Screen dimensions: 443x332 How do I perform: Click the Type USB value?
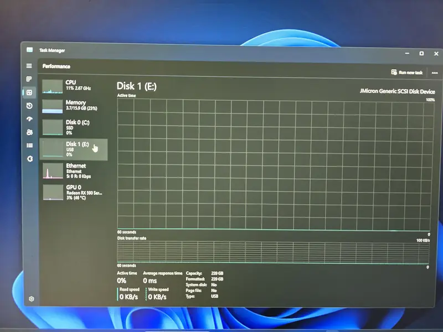pos(214,296)
